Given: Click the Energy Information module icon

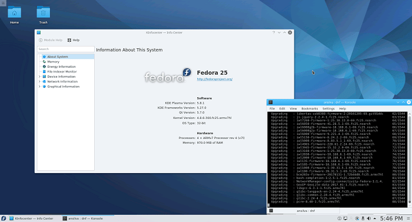Looking at the screenshot, I should tap(44, 67).
